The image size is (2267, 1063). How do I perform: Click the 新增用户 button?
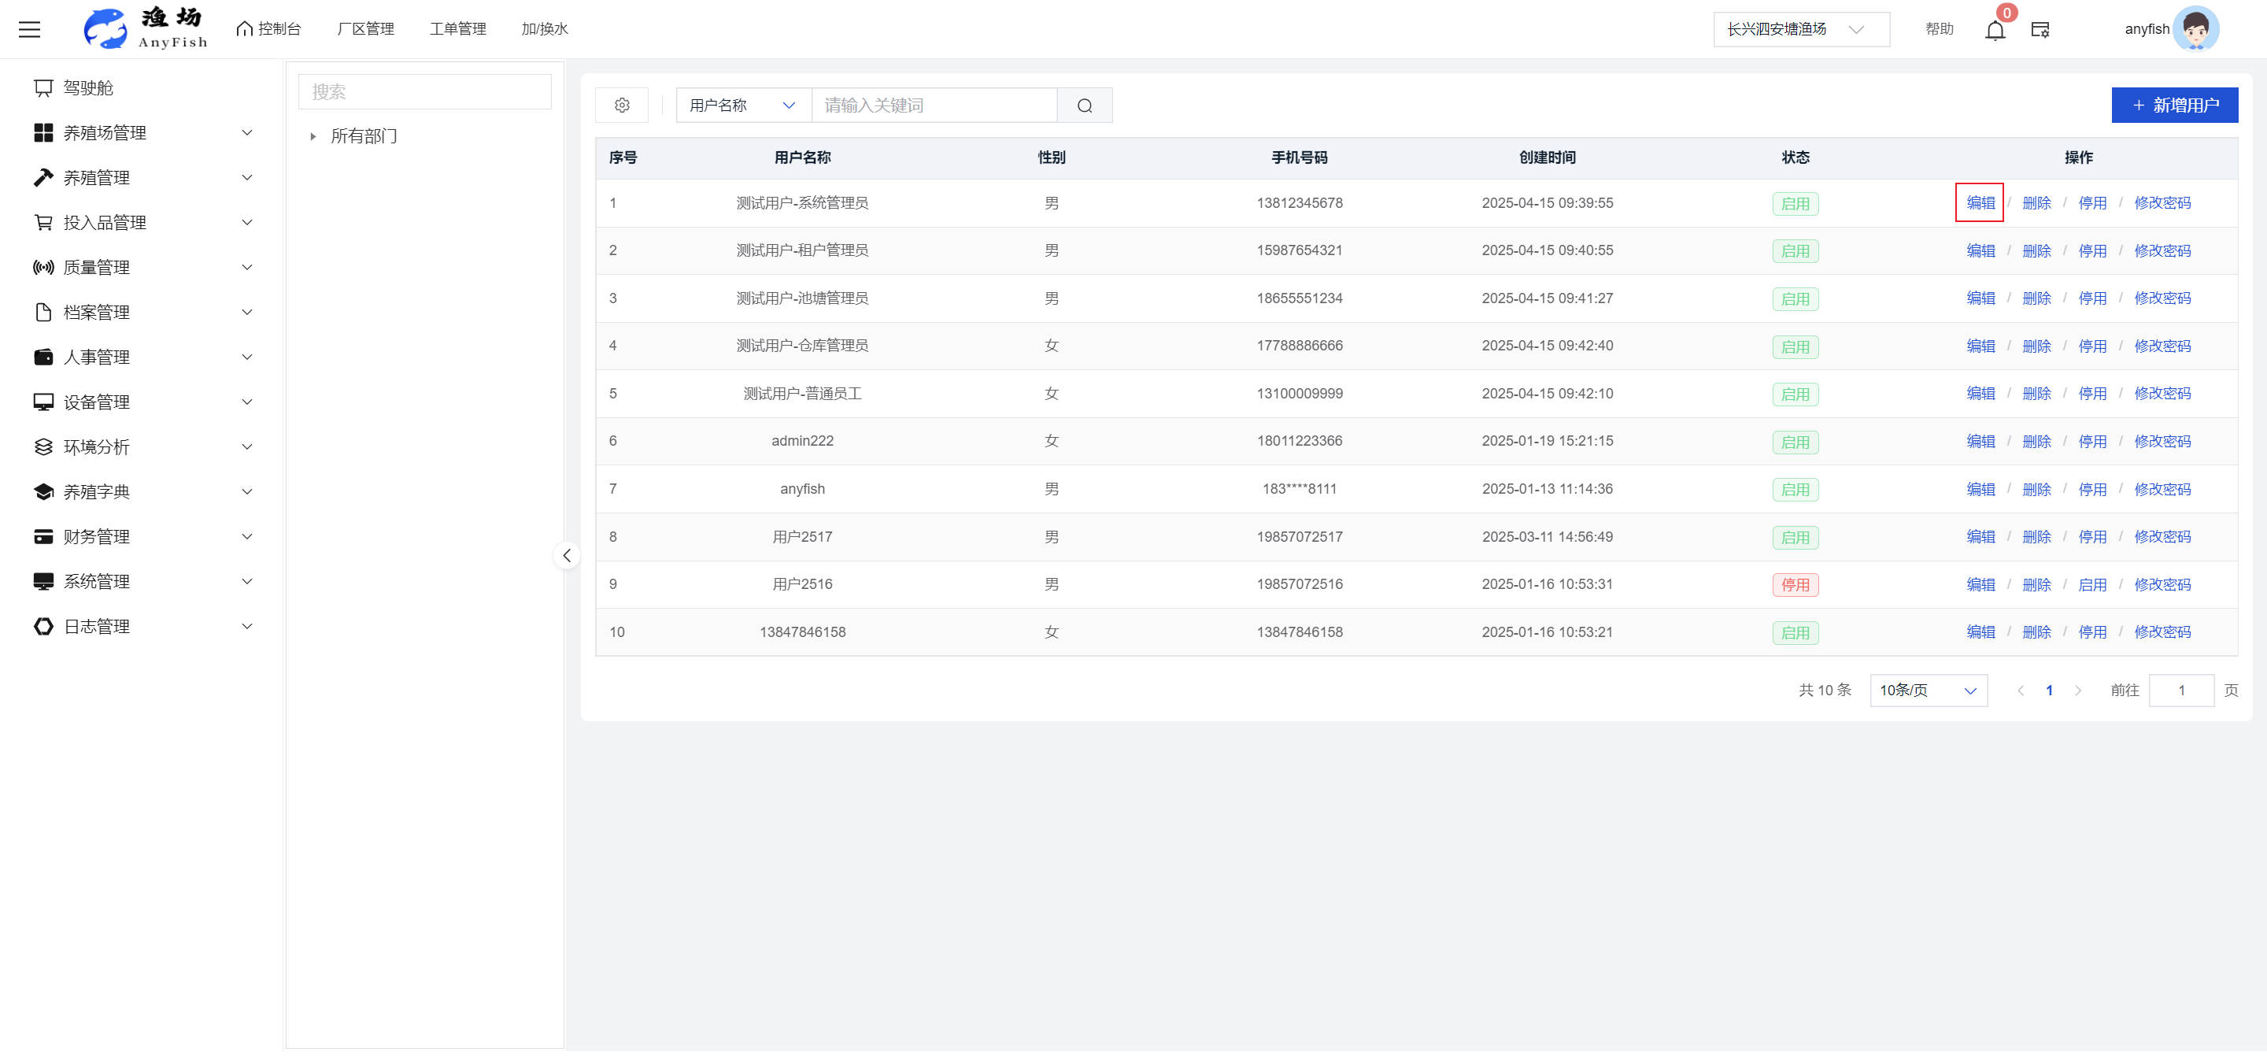[x=2173, y=106]
